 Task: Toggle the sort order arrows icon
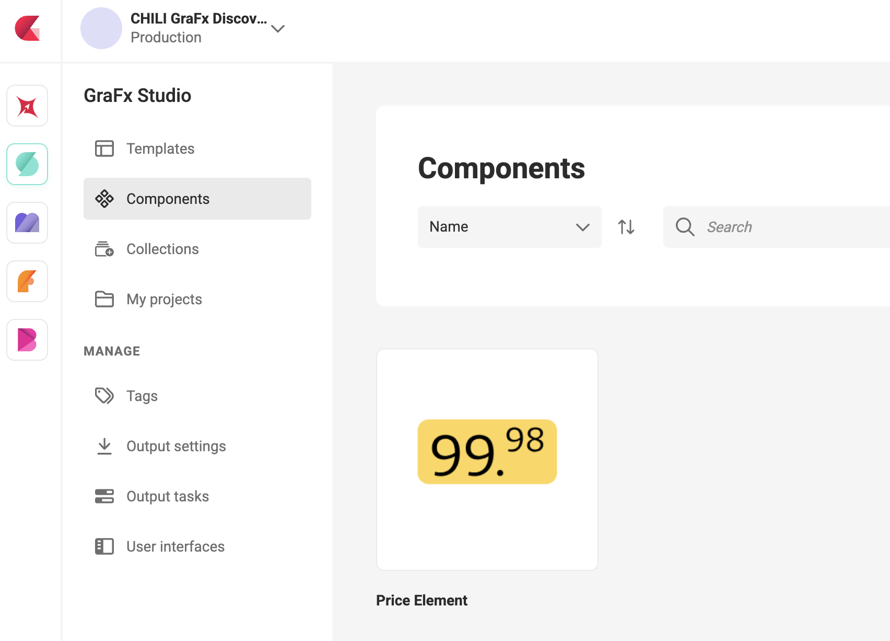(x=626, y=227)
